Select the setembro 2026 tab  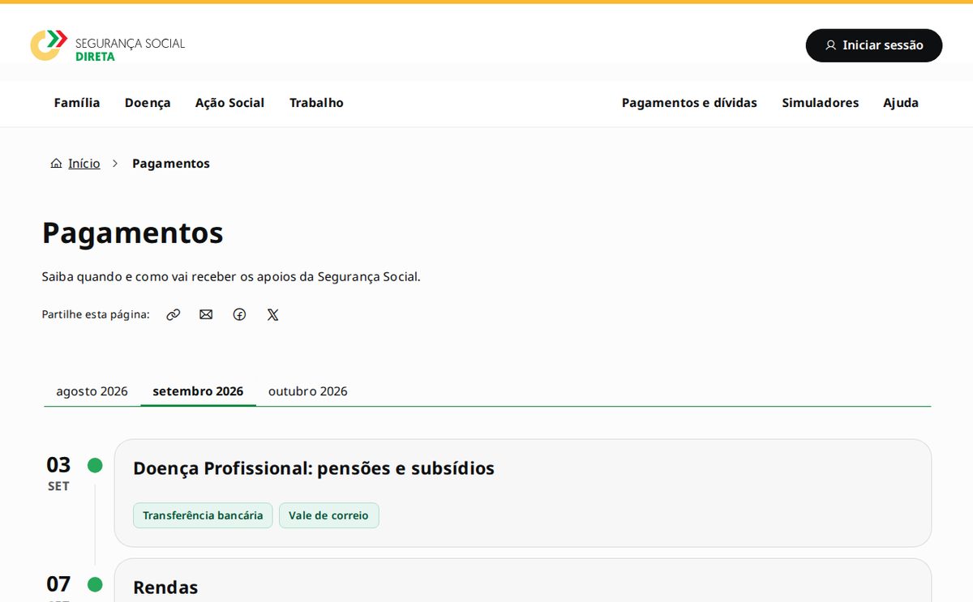click(198, 391)
